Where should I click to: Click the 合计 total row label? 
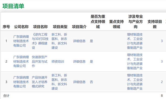point(6,96)
